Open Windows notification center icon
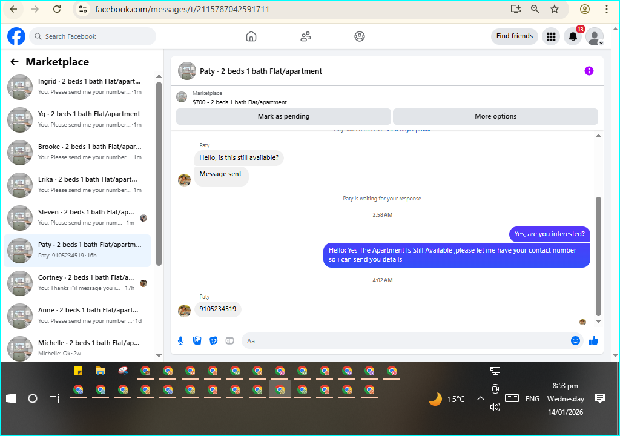Viewport: 620px width, 436px height. (600, 398)
